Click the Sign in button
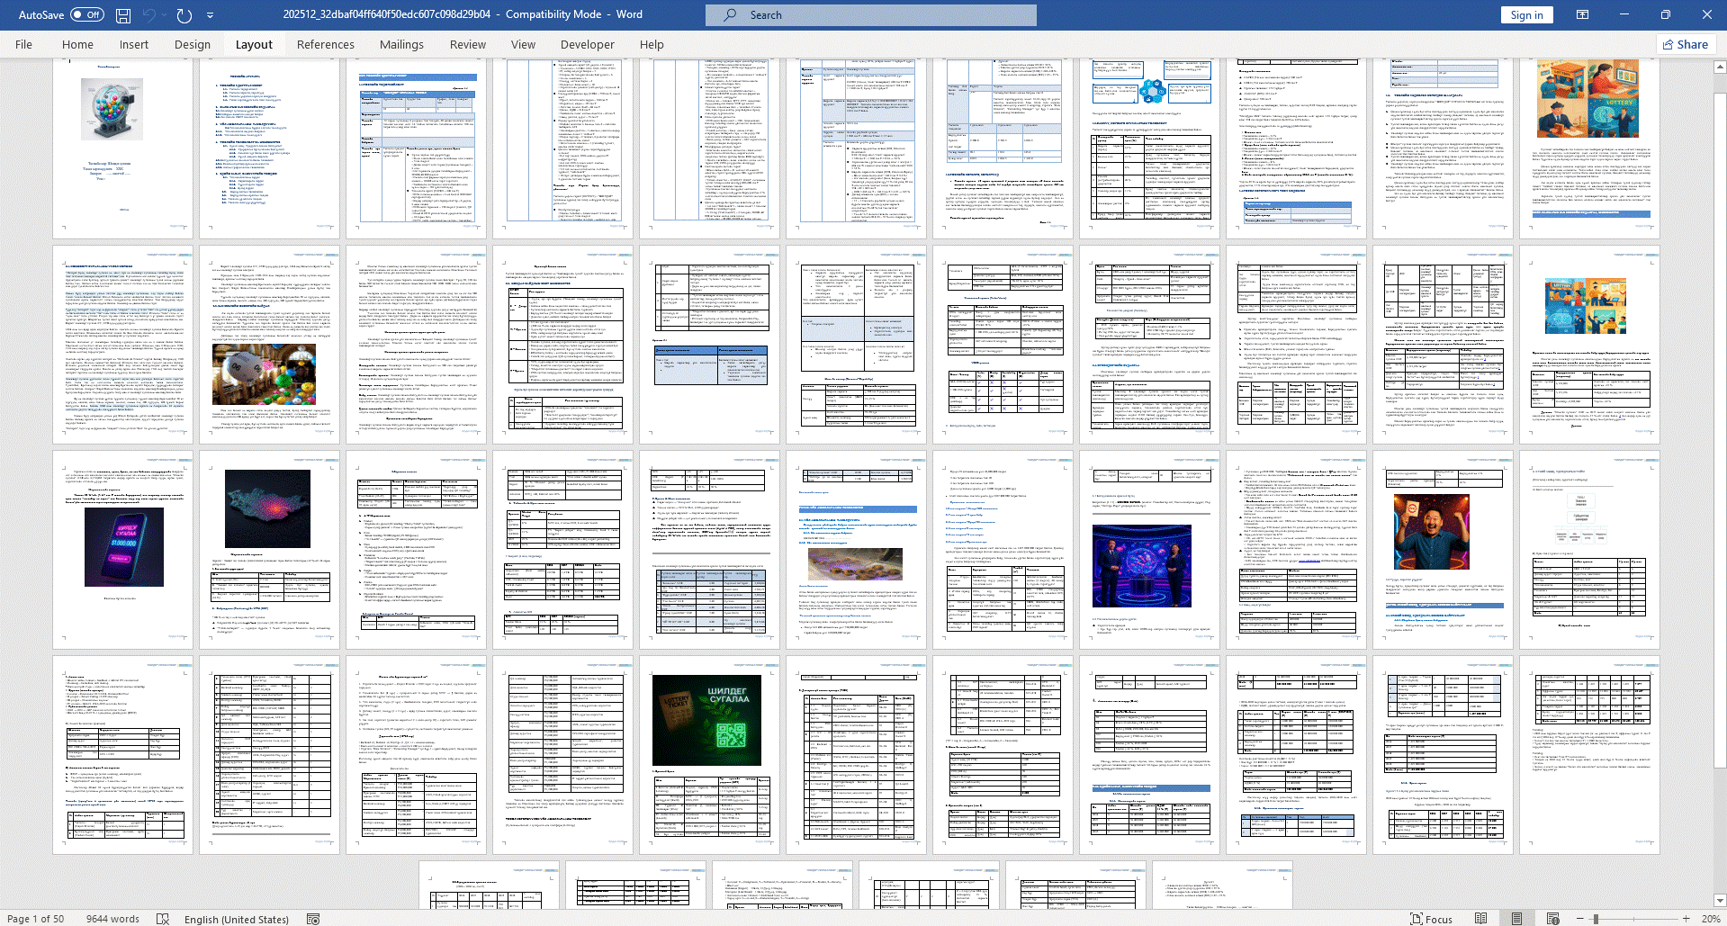1727x926 pixels. coord(1526,15)
